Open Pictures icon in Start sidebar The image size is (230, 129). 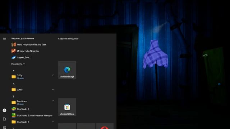[x=4, y=128]
